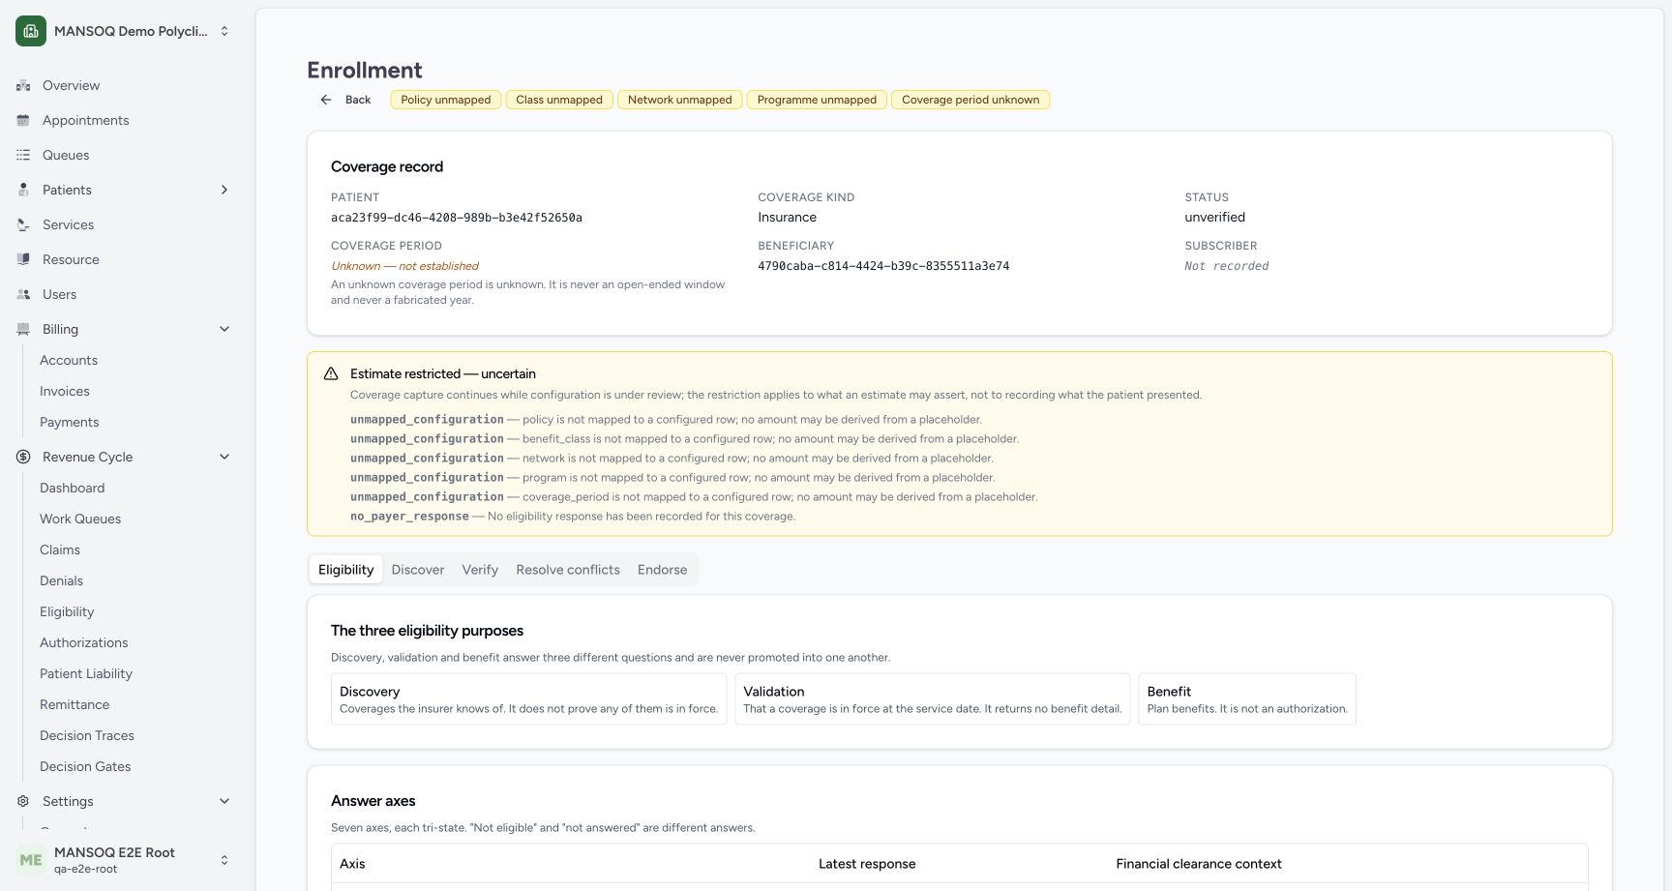Click the Revenue Cycle dollar icon
Screen dimensions: 1672x891
(23, 457)
